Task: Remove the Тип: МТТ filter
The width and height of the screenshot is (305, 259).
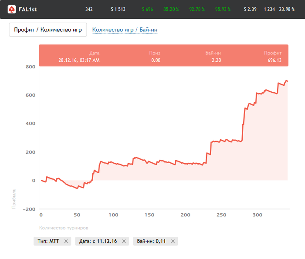Action: pos(66,241)
